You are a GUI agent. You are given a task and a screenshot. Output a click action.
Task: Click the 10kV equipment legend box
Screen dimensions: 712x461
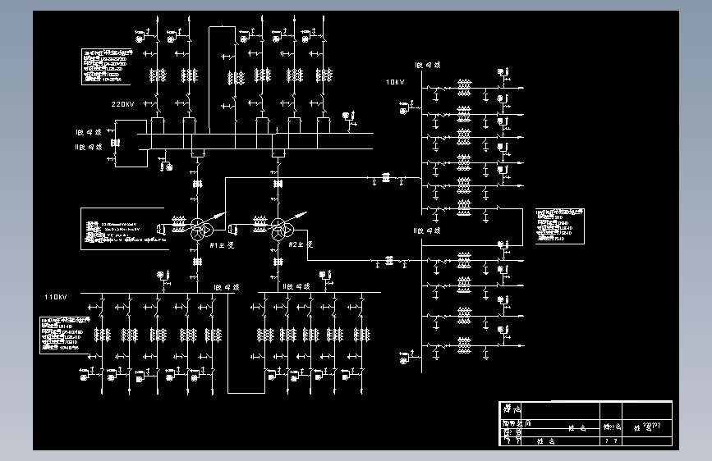560,226
